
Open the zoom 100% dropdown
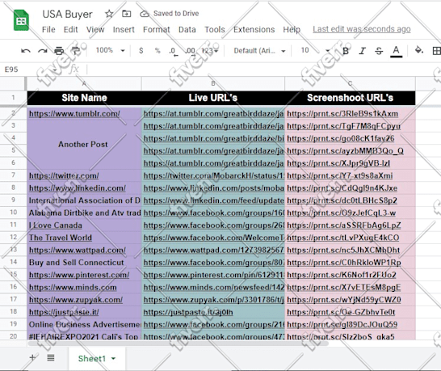coord(110,50)
